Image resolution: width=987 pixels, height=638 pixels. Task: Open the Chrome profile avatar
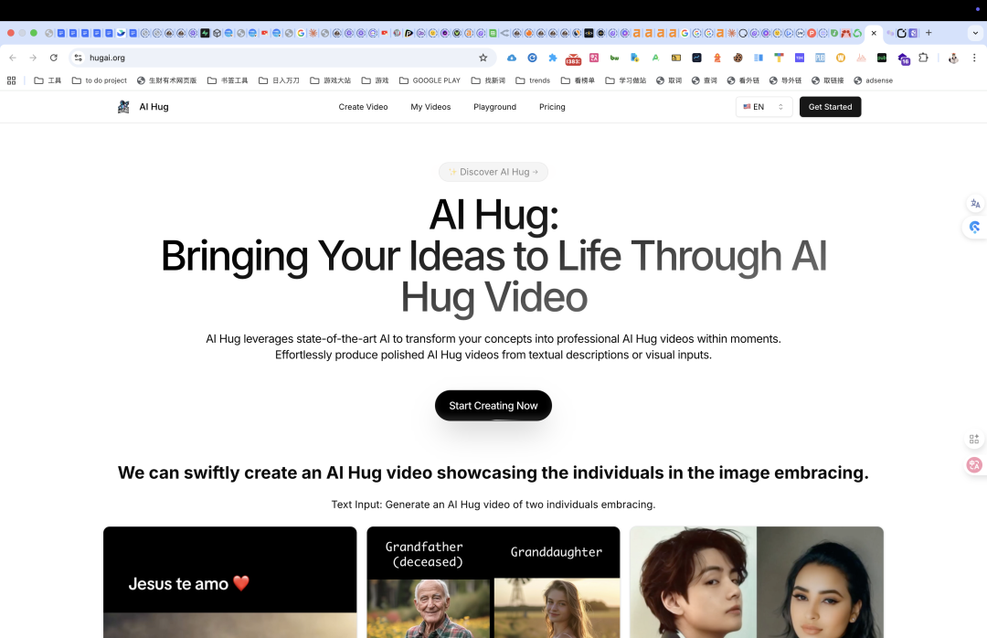[953, 58]
